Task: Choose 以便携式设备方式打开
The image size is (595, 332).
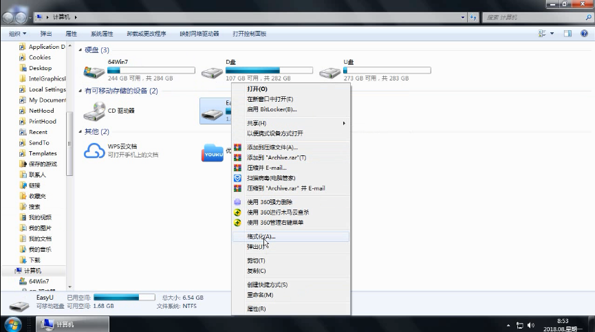Action: point(291,133)
